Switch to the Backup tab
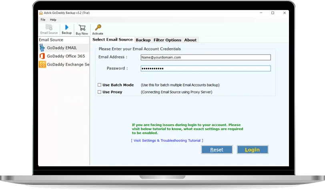 [143, 40]
